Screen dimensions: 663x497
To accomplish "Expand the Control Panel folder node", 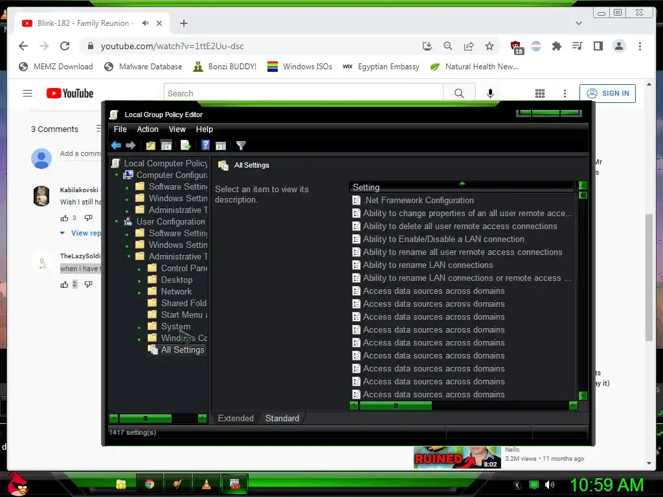I will 140,269.
